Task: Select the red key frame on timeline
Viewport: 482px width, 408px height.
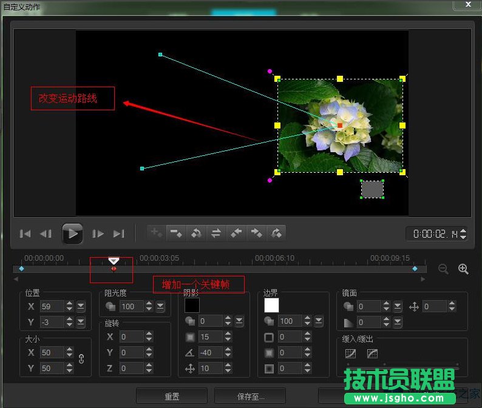Action: pyautogui.click(x=114, y=269)
